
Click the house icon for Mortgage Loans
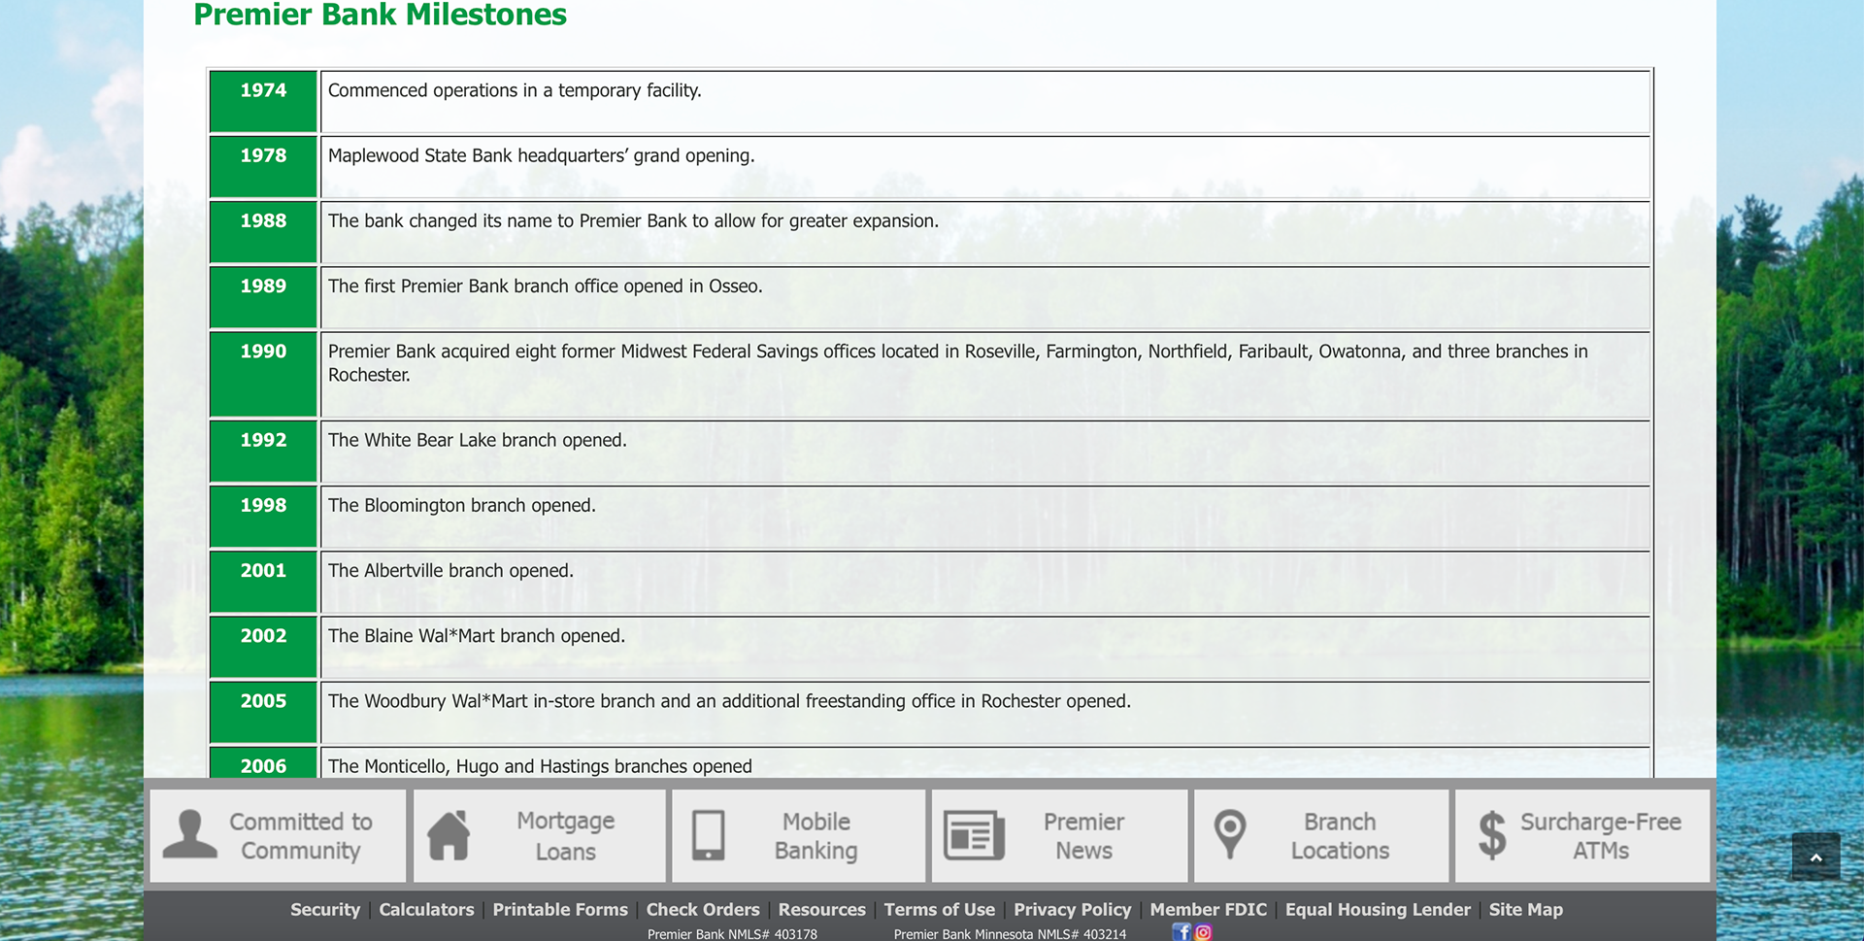pos(449,835)
